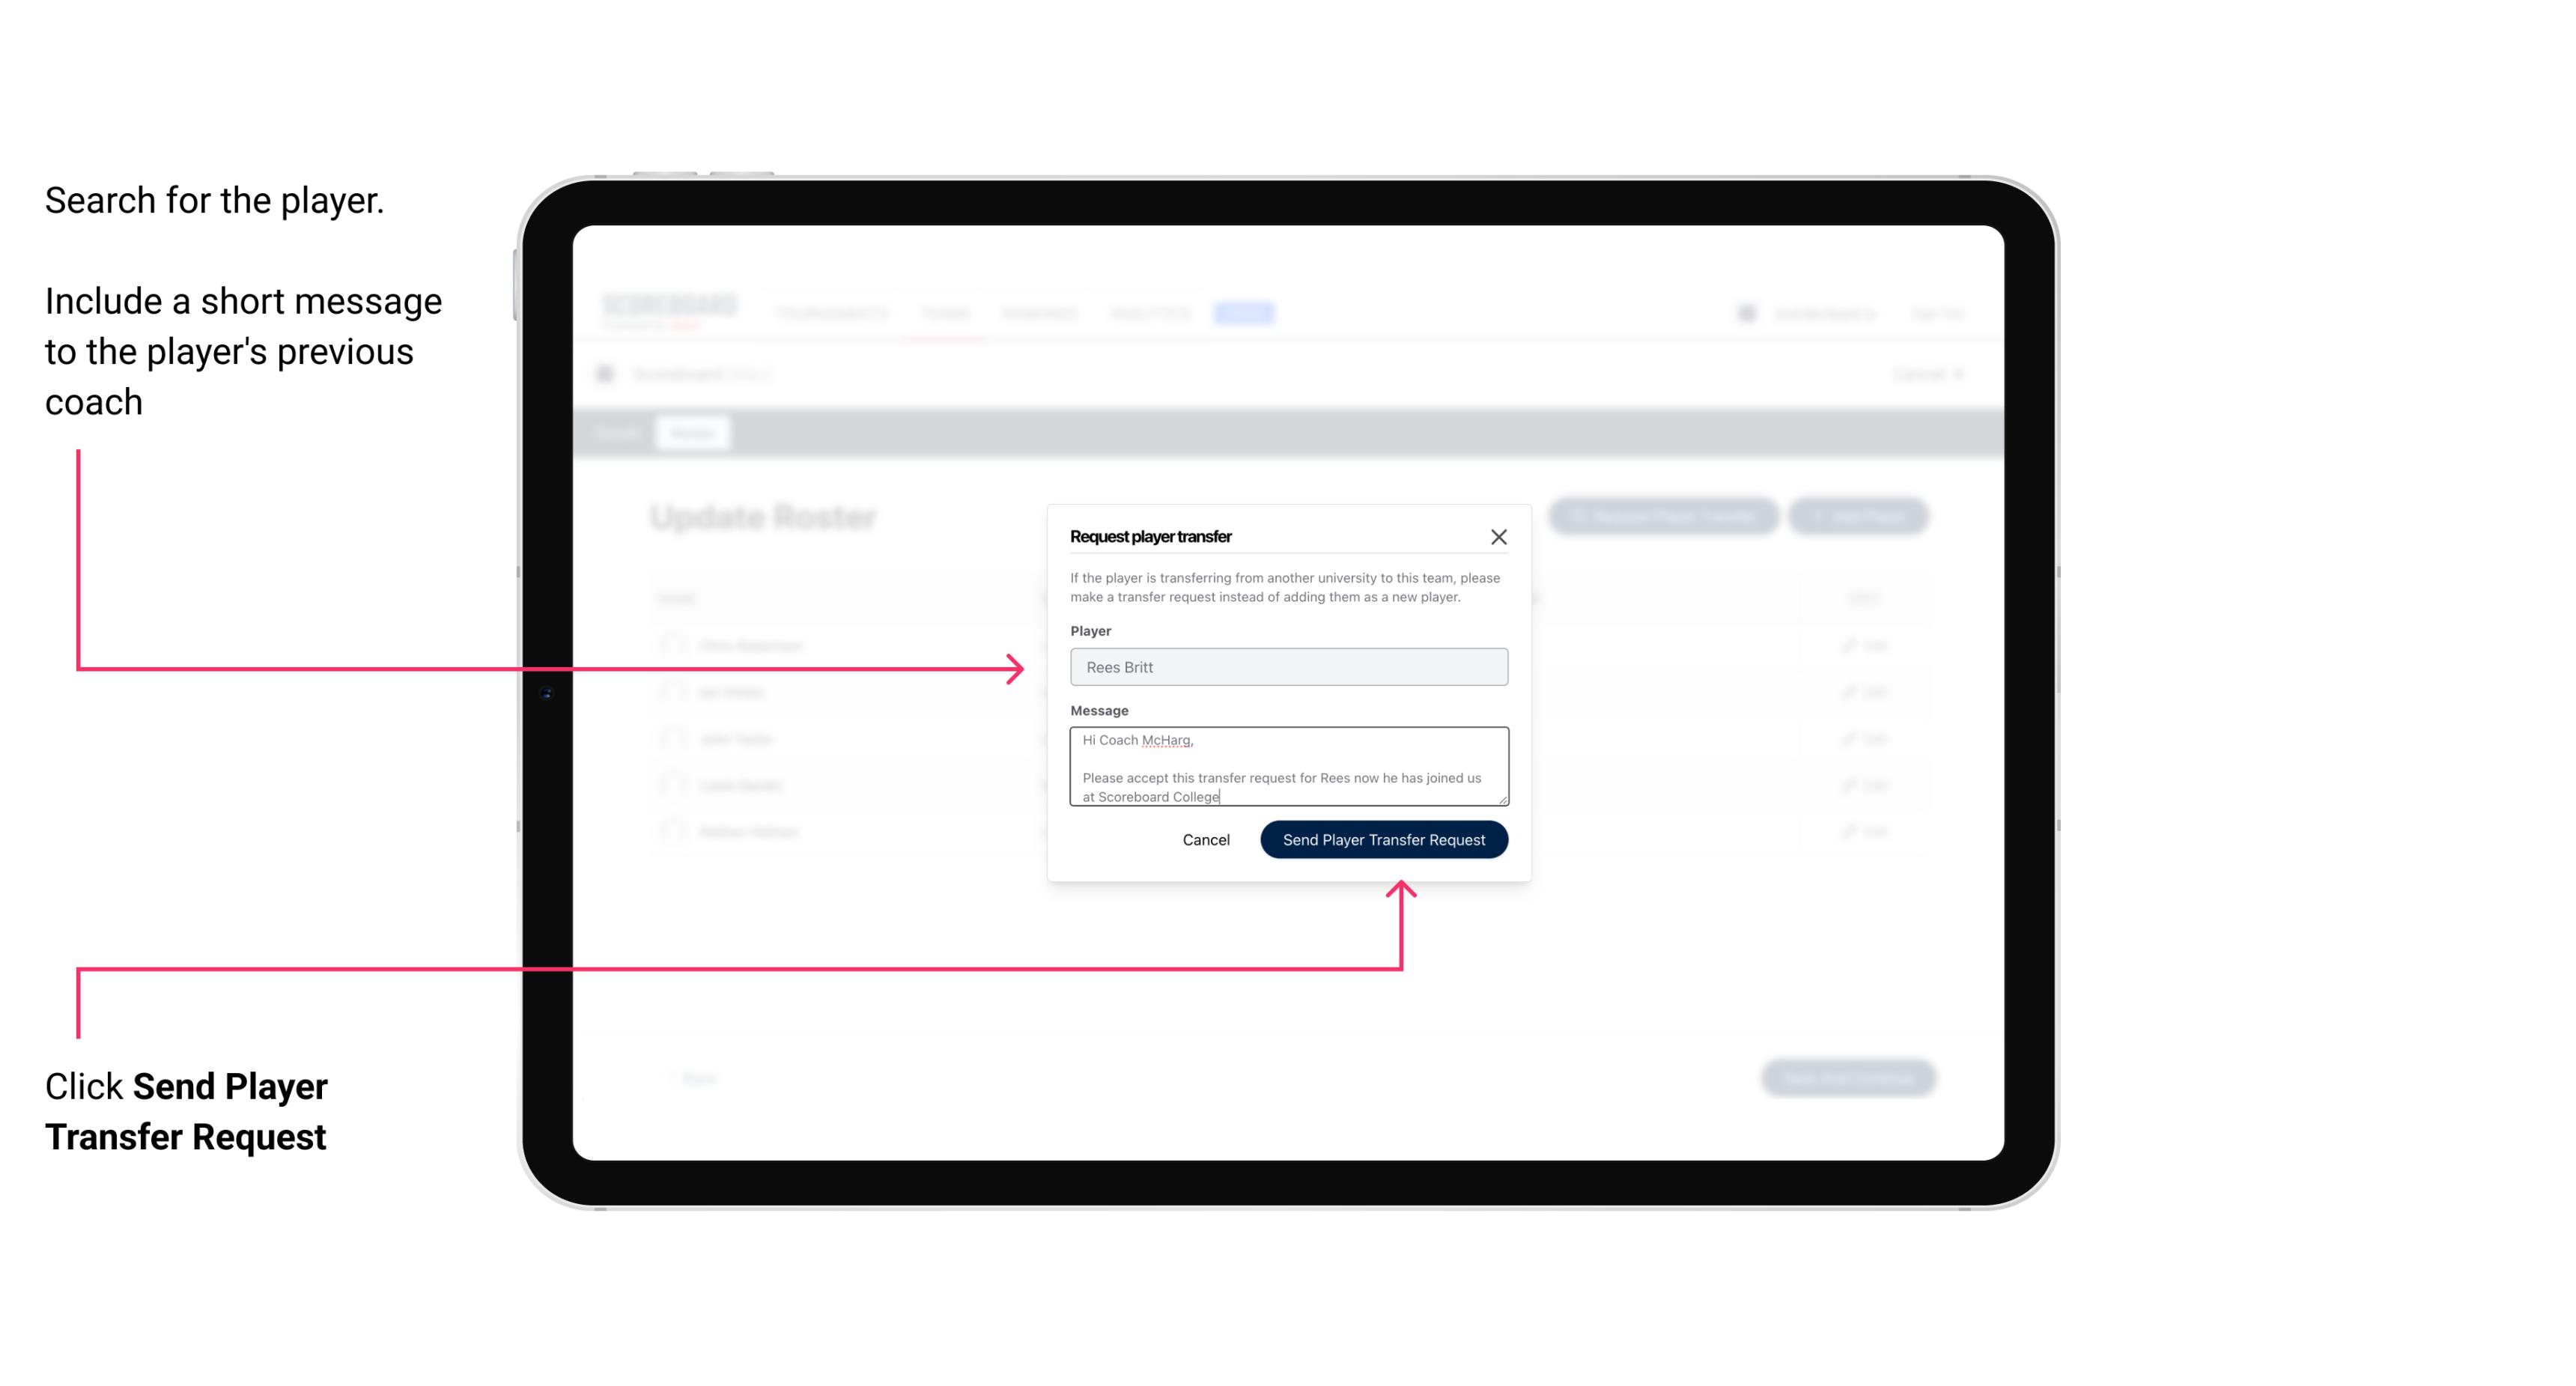Screen dimensions: 2576x1386
Task: Click the Player name input field
Action: (1286, 667)
